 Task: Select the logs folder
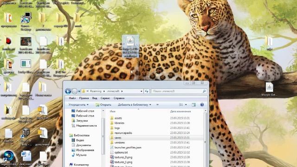click(117, 128)
